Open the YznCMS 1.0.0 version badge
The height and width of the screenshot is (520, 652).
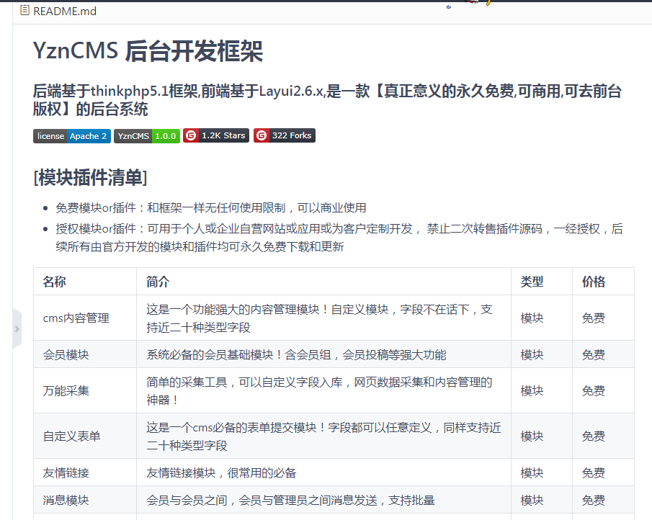147,135
